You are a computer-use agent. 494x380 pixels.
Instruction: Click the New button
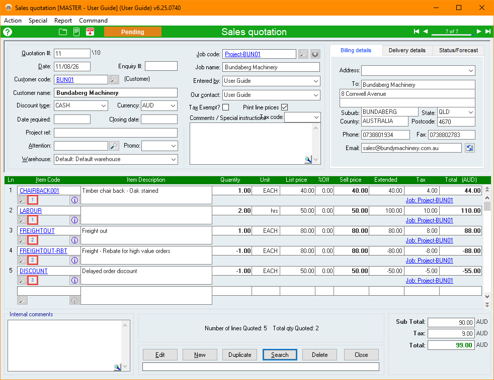click(200, 355)
